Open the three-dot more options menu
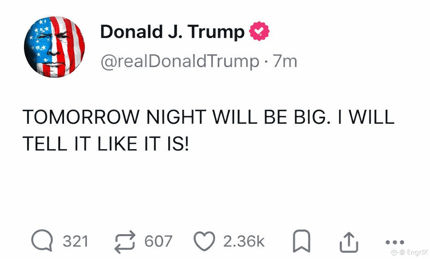 (395, 242)
